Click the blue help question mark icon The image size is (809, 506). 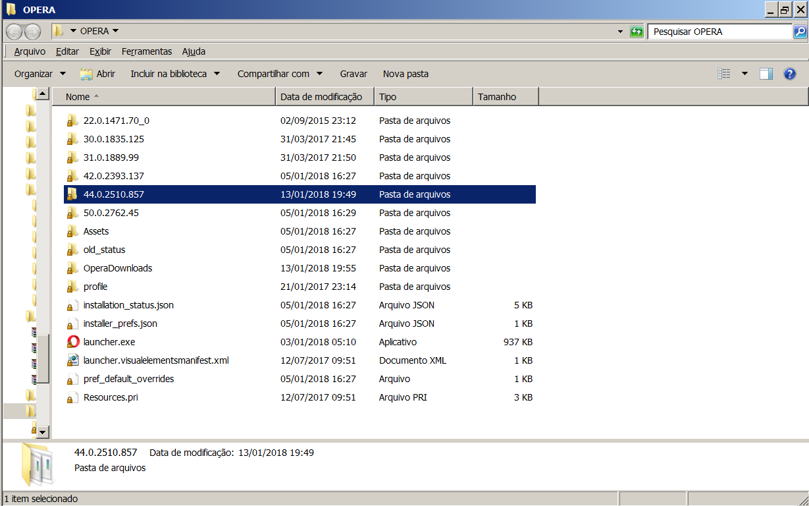pos(790,74)
